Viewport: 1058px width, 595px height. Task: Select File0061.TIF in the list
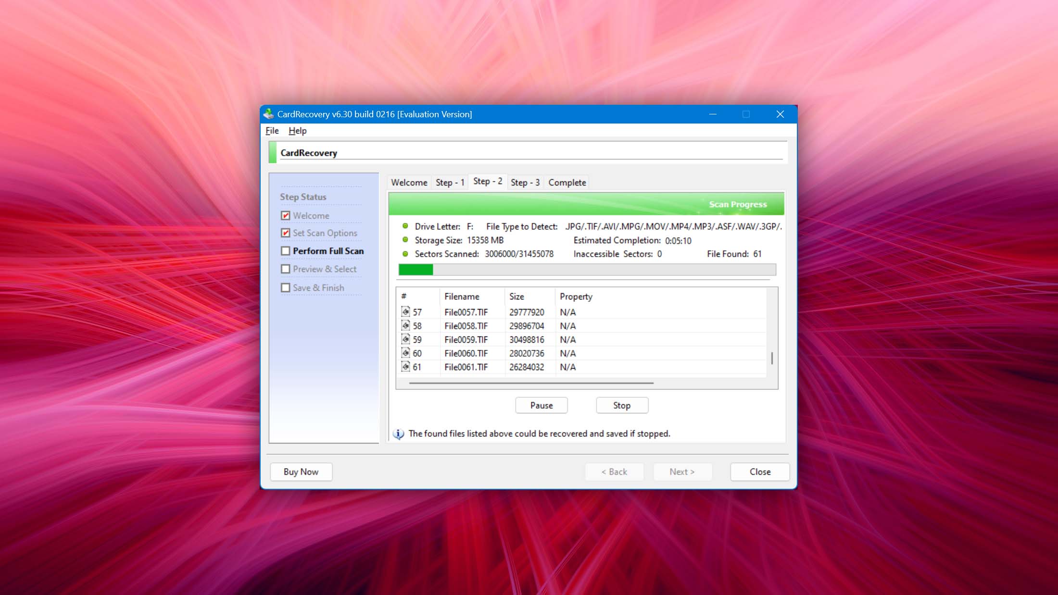[x=466, y=367]
